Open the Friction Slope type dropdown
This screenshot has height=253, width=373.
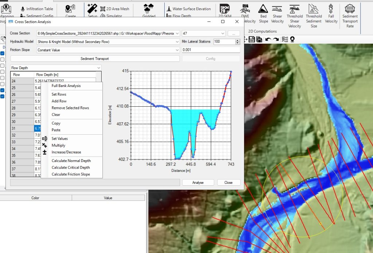(x=177, y=50)
